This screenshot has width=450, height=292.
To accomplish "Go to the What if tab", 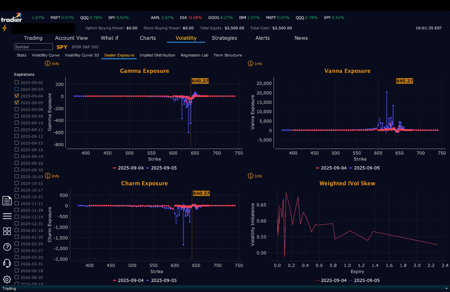I will click(x=109, y=38).
